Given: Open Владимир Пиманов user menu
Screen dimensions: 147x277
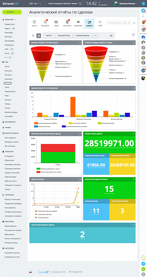Looking at the screenshot, I should click(x=125, y=3).
